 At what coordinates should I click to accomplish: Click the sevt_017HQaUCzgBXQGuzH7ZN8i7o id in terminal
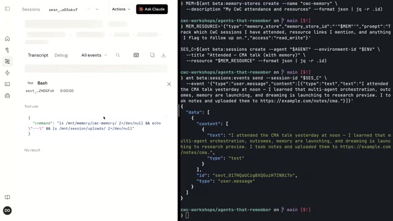tap(254, 176)
